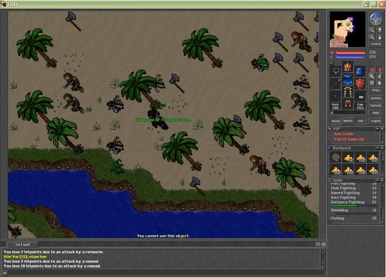Select Ash Crash in VIP list
Viewport: 386px width, 279px height.
coord(344,134)
